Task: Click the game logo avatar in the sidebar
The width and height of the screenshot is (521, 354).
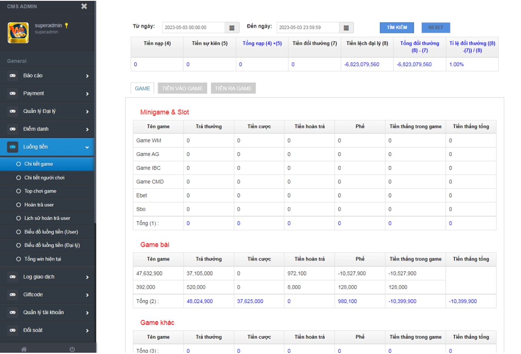Action: [x=18, y=33]
